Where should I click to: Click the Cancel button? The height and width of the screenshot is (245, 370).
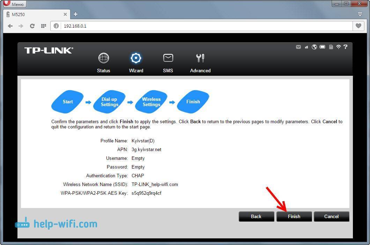point(332,216)
